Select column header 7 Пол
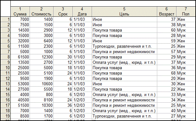 click(x=186, y=11)
